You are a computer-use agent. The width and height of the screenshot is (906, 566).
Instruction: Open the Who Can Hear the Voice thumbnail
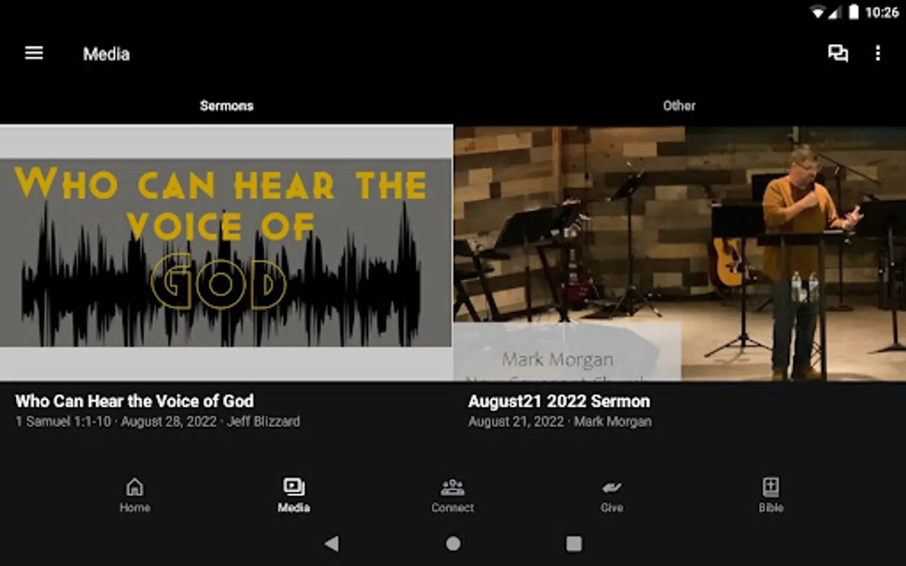pyautogui.click(x=226, y=253)
